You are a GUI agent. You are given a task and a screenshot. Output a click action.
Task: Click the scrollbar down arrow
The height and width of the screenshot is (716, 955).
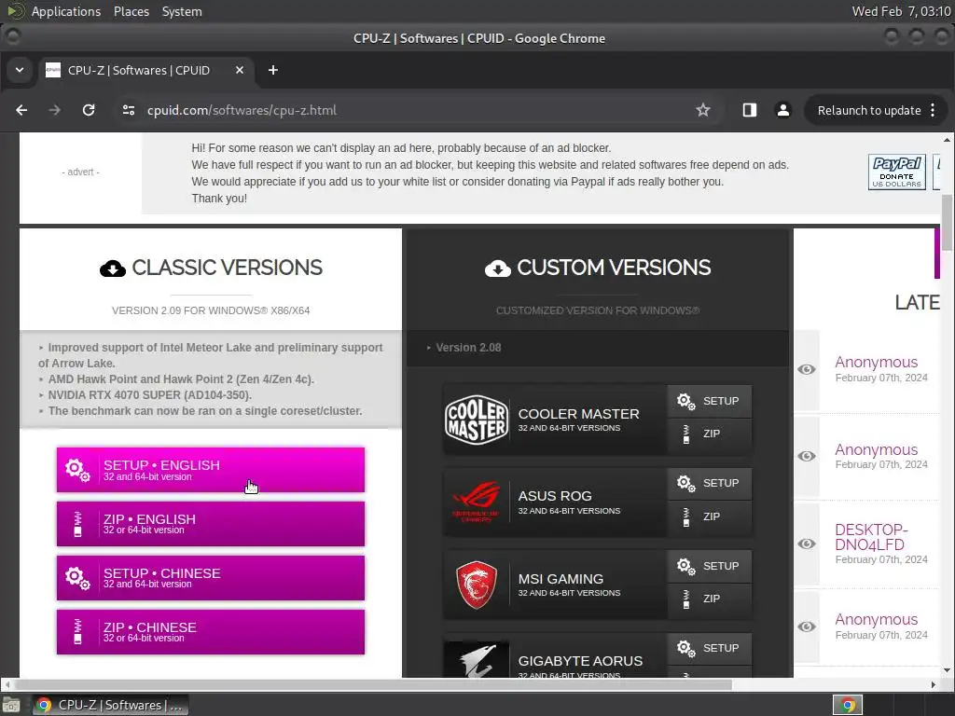[947, 671]
